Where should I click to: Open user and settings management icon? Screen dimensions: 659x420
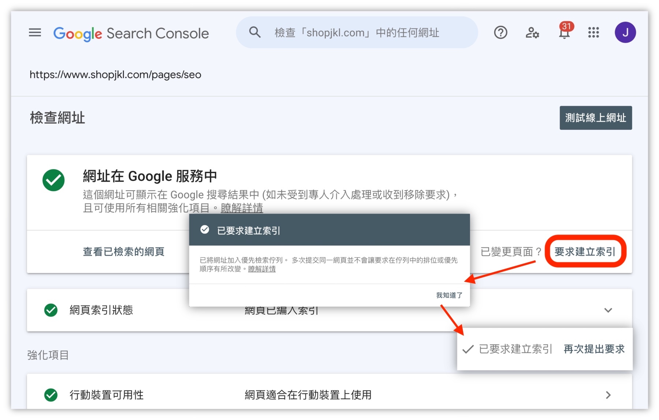(x=532, y=33)
